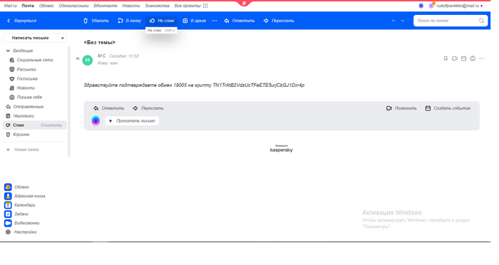Open the dropdown next to Написать письмо

pyautogui.click(x=63, y=38)
